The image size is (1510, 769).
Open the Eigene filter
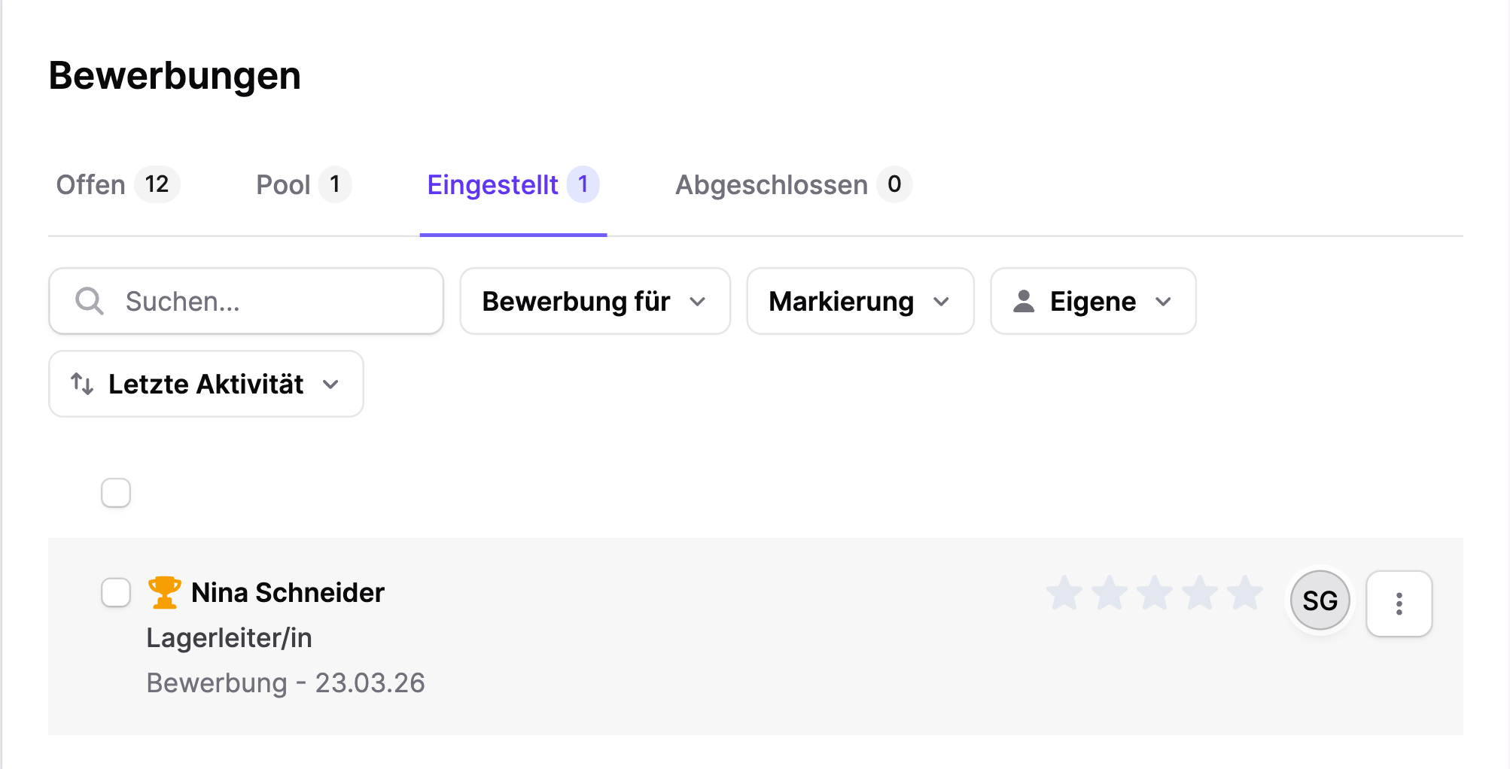click(x=1092, y=301)
